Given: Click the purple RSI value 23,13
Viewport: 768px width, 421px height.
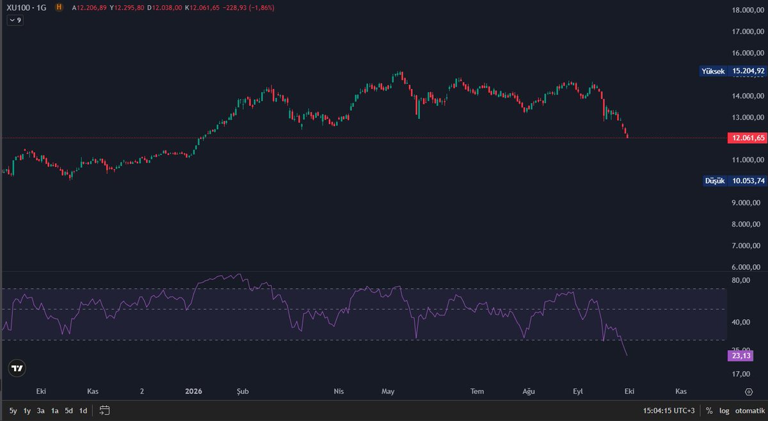Looking at the screenshot, I should (739, 356).
